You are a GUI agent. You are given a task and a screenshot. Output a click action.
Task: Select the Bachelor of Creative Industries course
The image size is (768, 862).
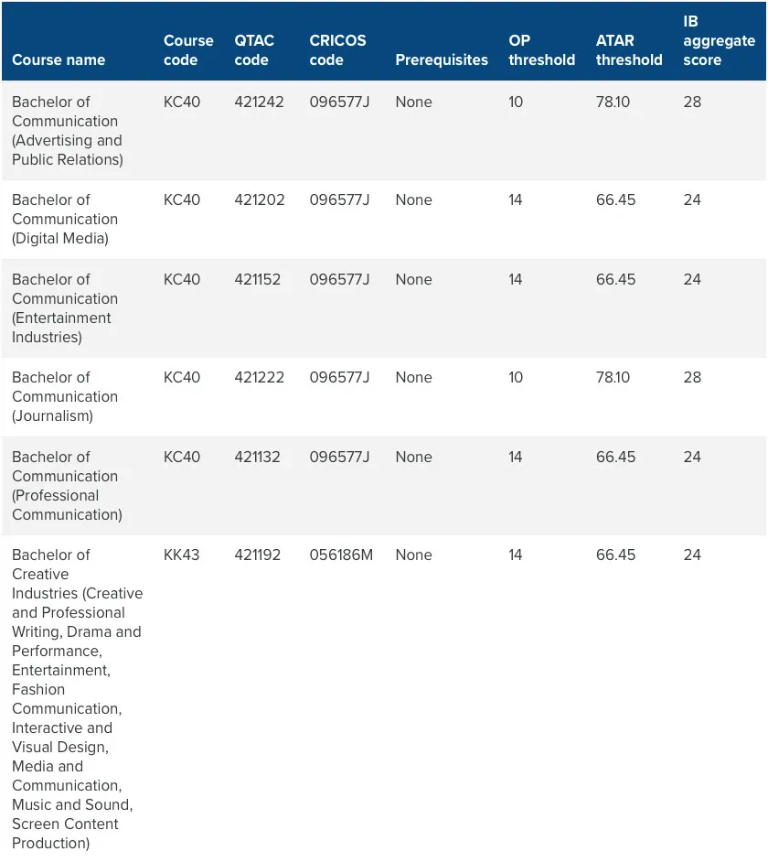point(77,698)
